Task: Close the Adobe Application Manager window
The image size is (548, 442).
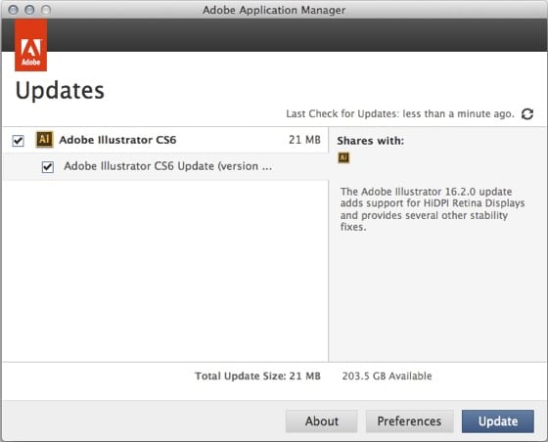Action: [x=14, y=10]
